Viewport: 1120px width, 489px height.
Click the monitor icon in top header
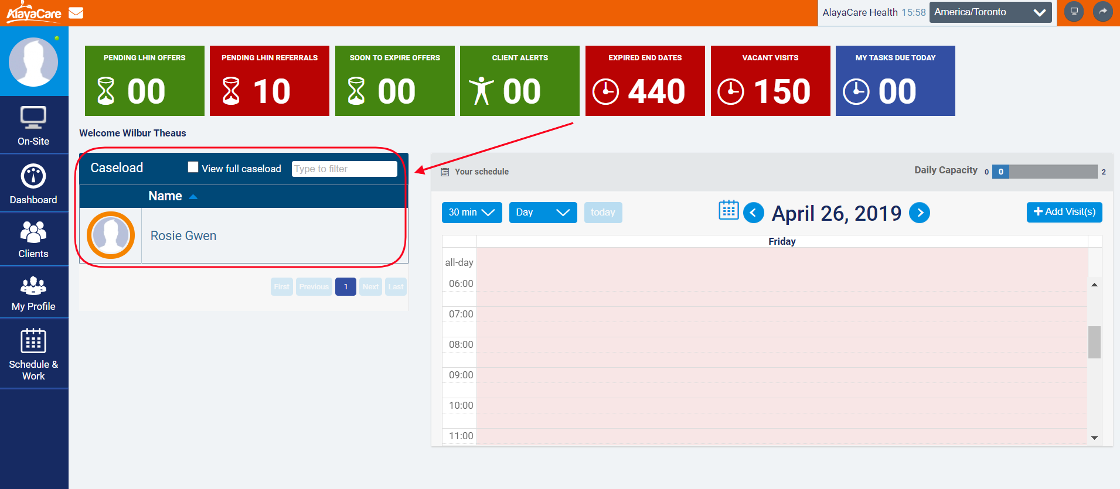pos(1074,12)
